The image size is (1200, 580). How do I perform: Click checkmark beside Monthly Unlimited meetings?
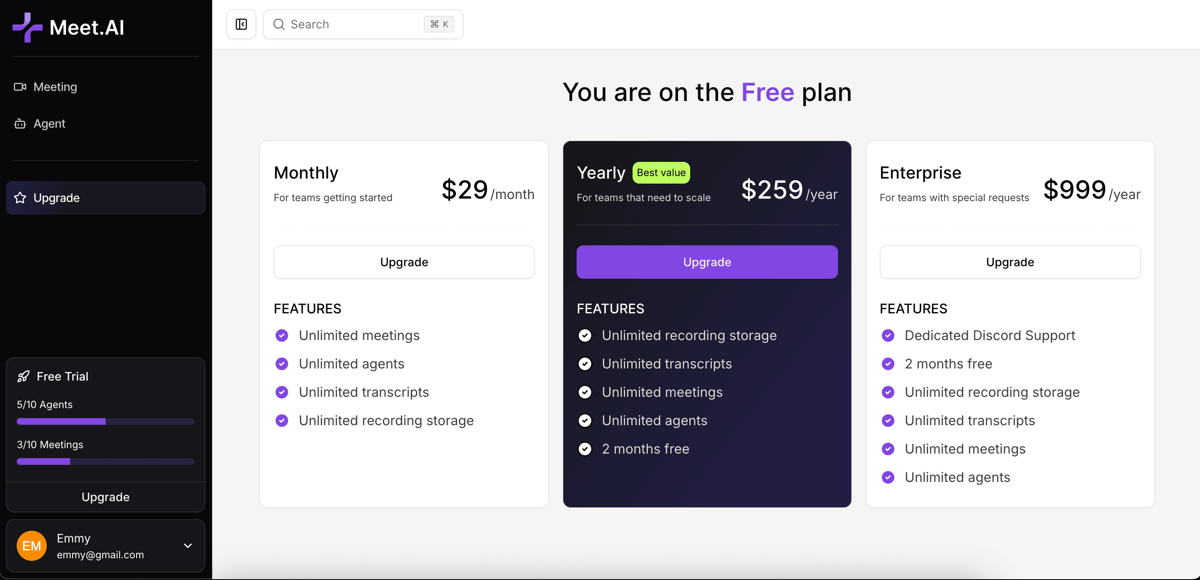coord(282,335)
